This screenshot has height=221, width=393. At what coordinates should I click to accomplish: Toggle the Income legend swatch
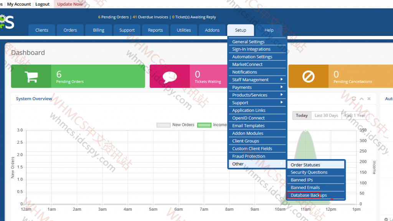point(204,125)
